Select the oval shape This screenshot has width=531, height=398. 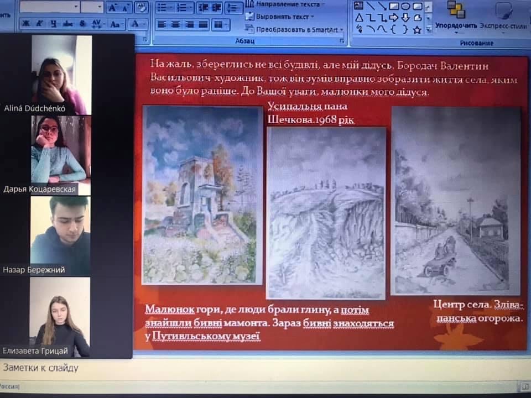pyautogui.click(x=405, y=6)
